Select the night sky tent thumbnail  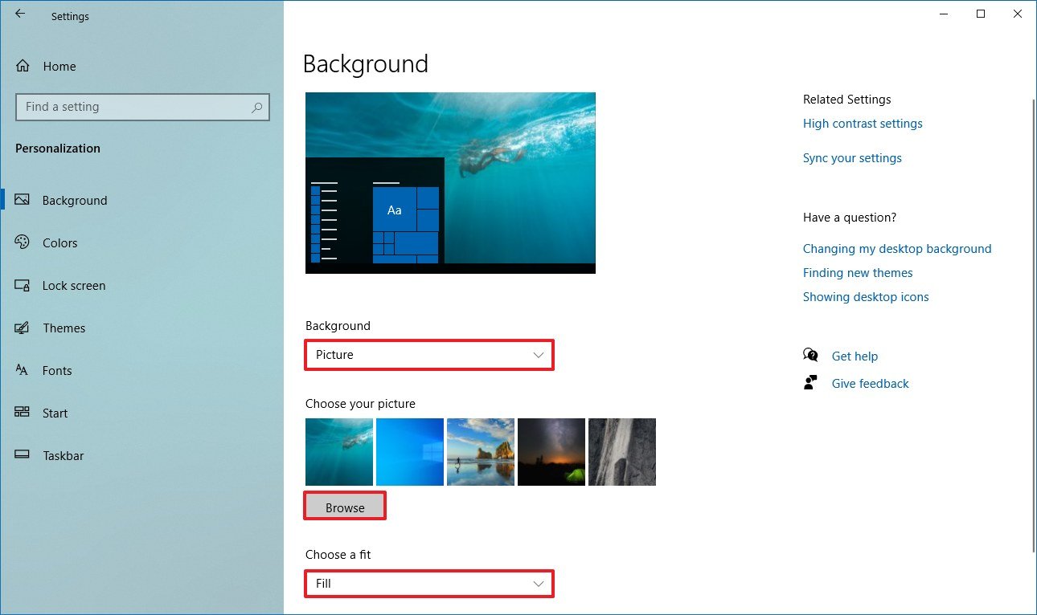[551, 451]
